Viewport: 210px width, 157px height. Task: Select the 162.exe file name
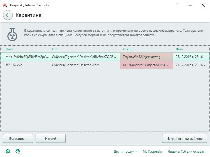17,65
